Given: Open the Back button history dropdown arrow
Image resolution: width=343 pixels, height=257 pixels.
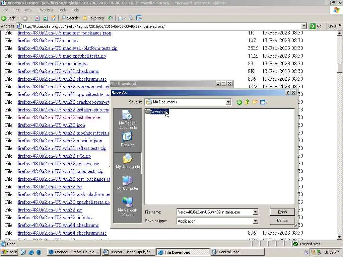Looking at the screenshot, I should pos(19,18).
